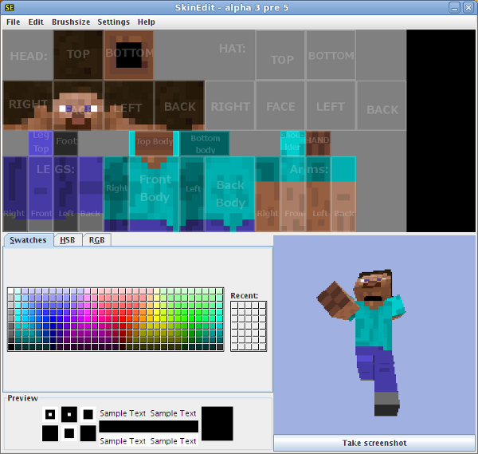Open the Edit menu
This screenshot has width=478, height=454.
[36, 22]
